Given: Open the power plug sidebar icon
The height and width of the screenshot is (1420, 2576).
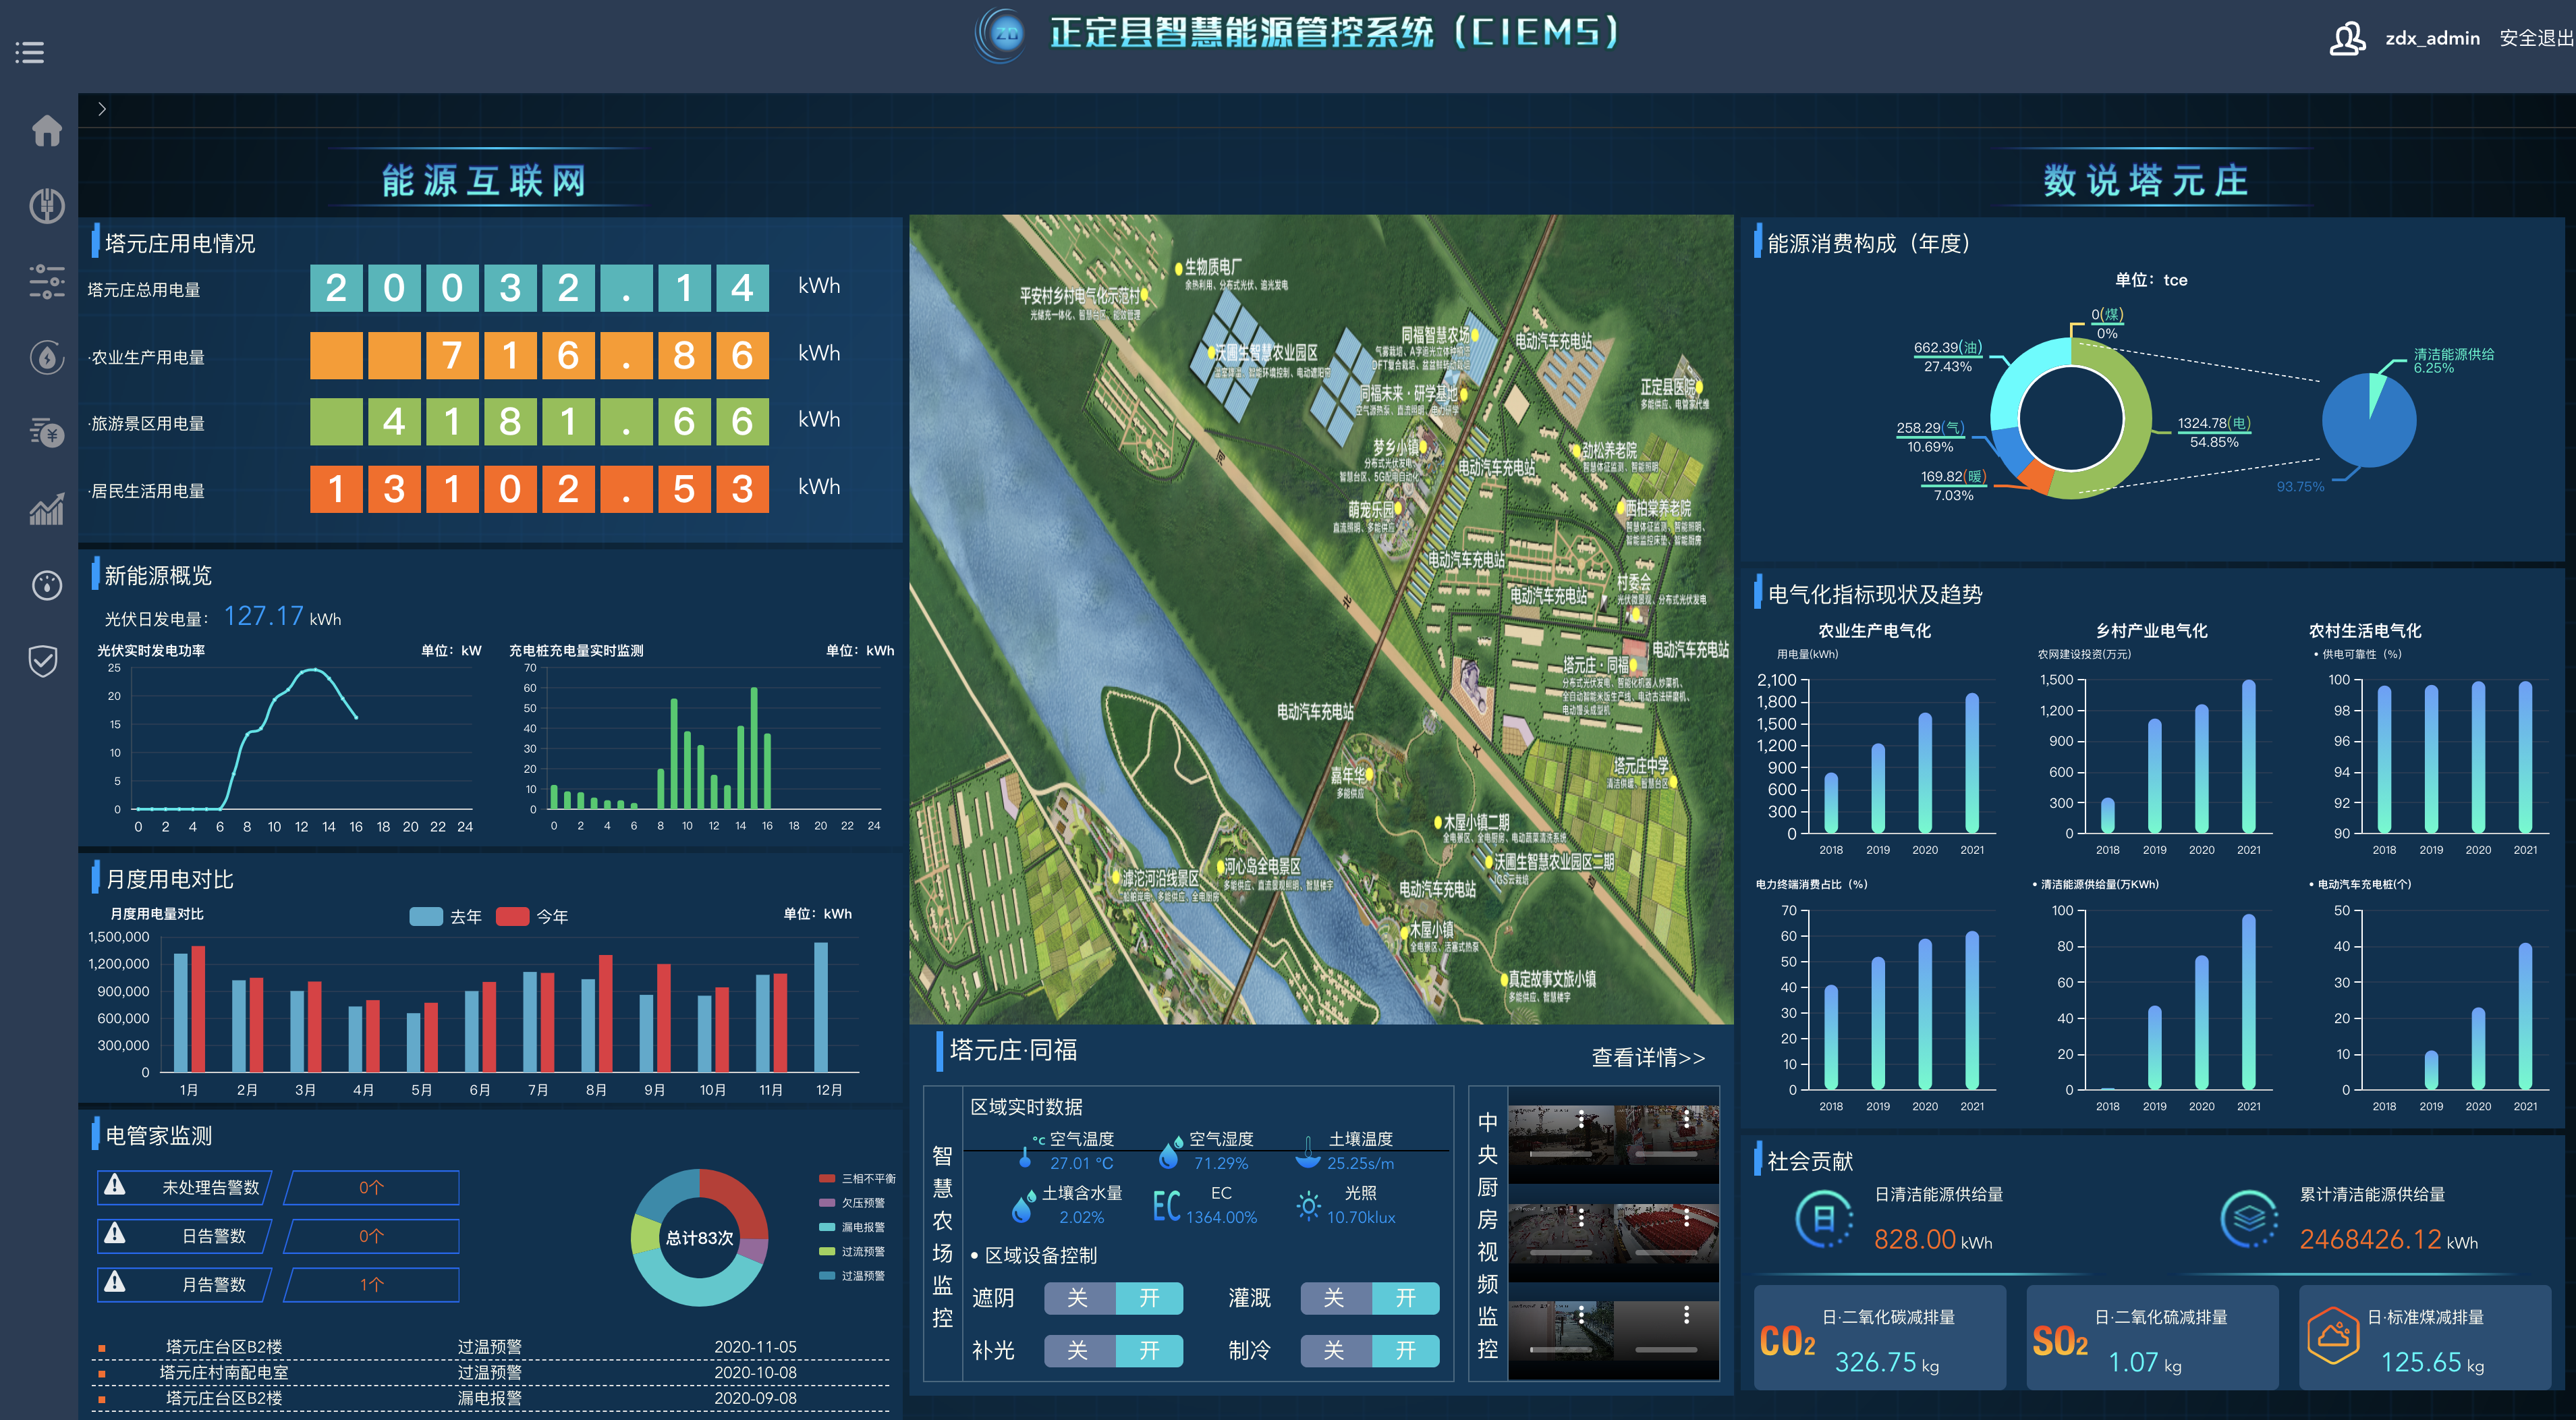Looking at the screenshot, I should point(46,206).
